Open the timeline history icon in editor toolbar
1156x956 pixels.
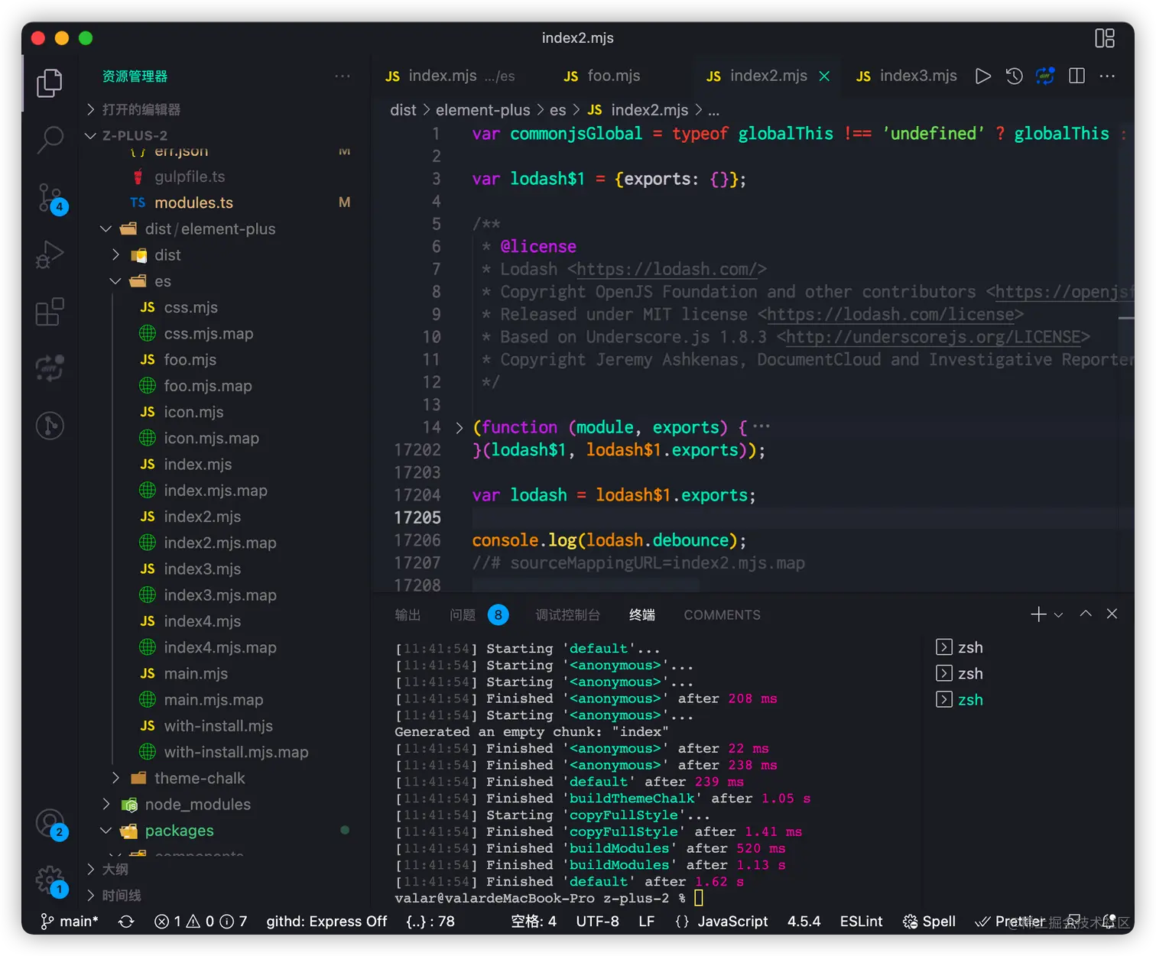[1014, 76]
